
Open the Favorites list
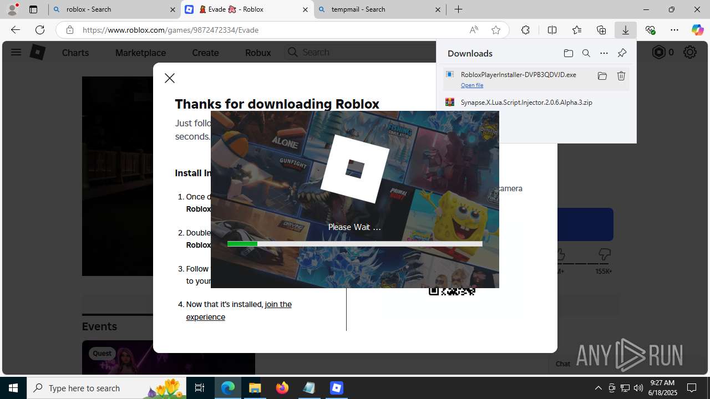pyautogui.click(x=577, y=30)
